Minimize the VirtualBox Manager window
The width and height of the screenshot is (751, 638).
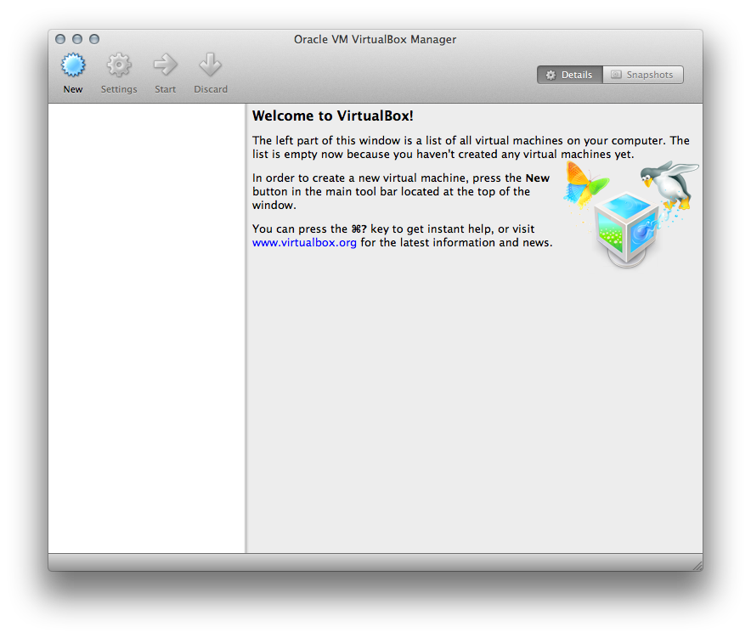[77, 39]
